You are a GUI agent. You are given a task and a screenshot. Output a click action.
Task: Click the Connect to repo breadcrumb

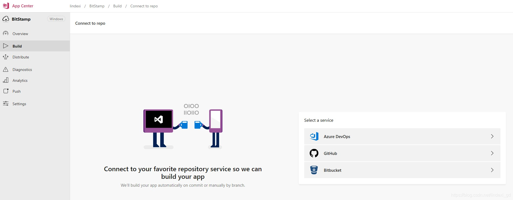coord(144,6)
